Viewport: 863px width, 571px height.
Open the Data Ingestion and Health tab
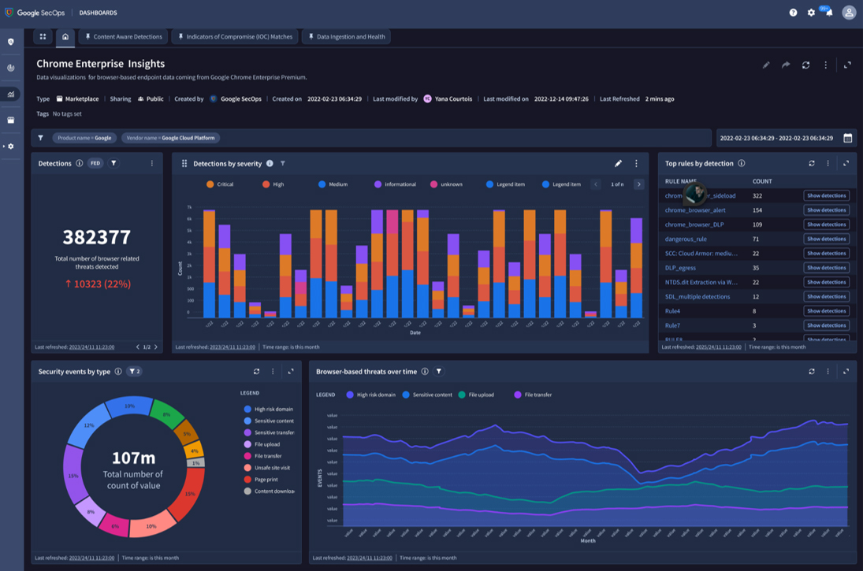click(x=347, y=37)
